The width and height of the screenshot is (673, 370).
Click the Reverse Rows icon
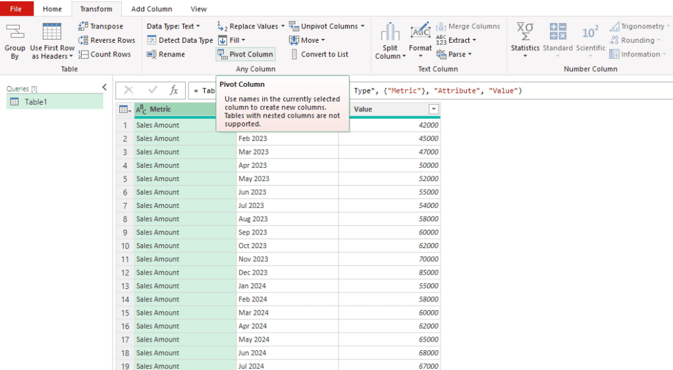click(x=106, y=40)
